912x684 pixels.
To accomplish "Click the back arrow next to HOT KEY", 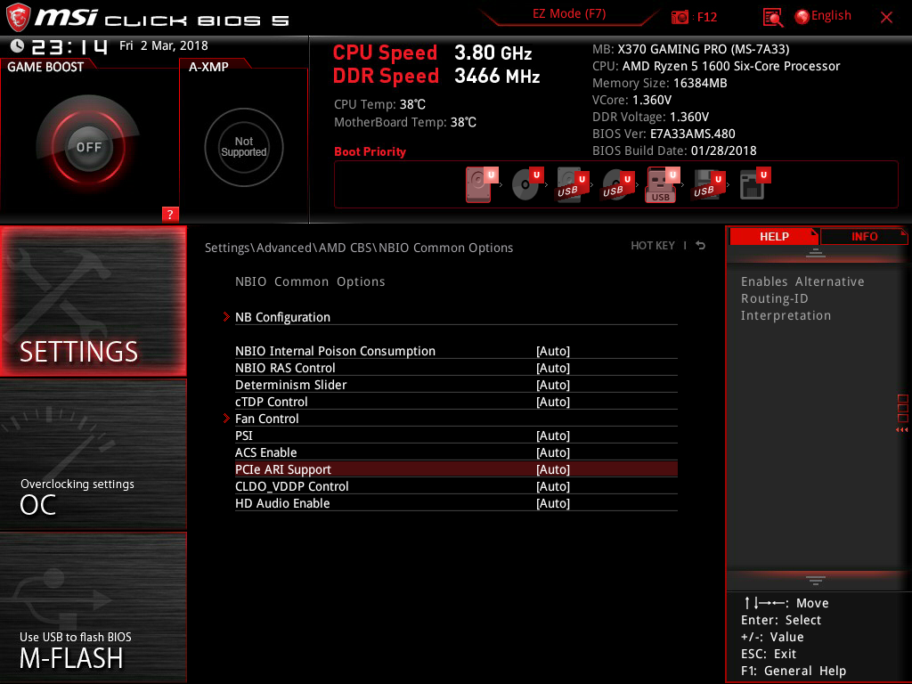I will (701, 246).
